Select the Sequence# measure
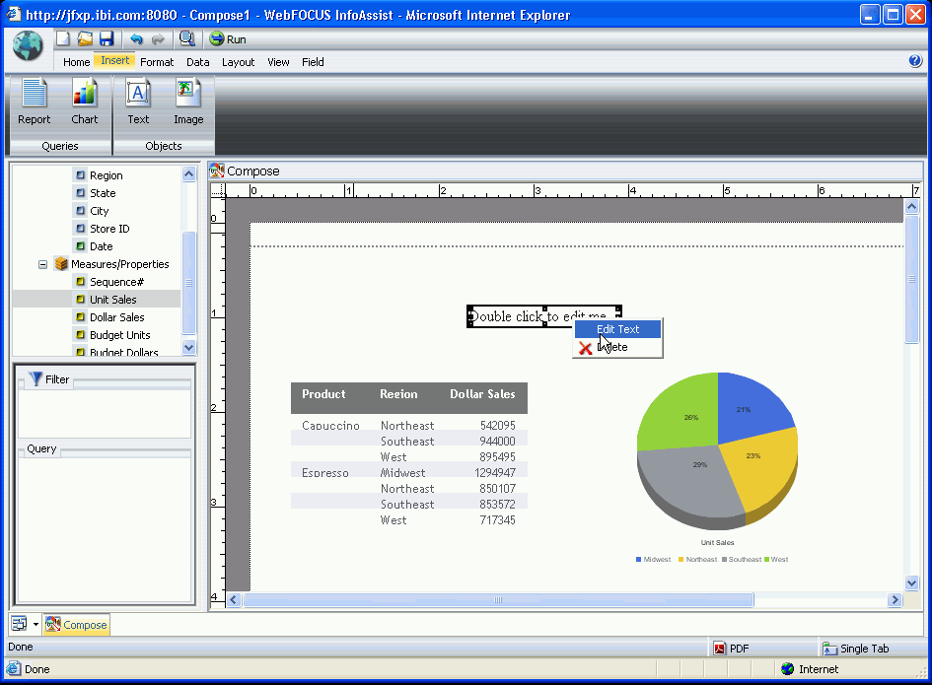Image resolution: width=932 pixels, height=685 pixels. point(116,282)
